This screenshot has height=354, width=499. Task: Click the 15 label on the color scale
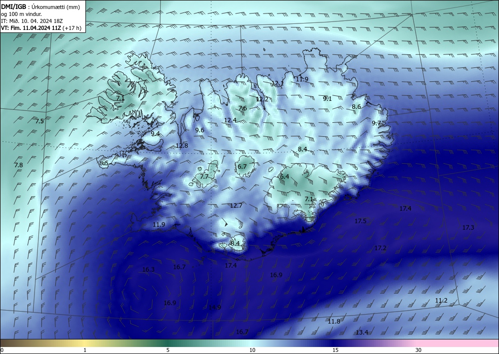335,350
